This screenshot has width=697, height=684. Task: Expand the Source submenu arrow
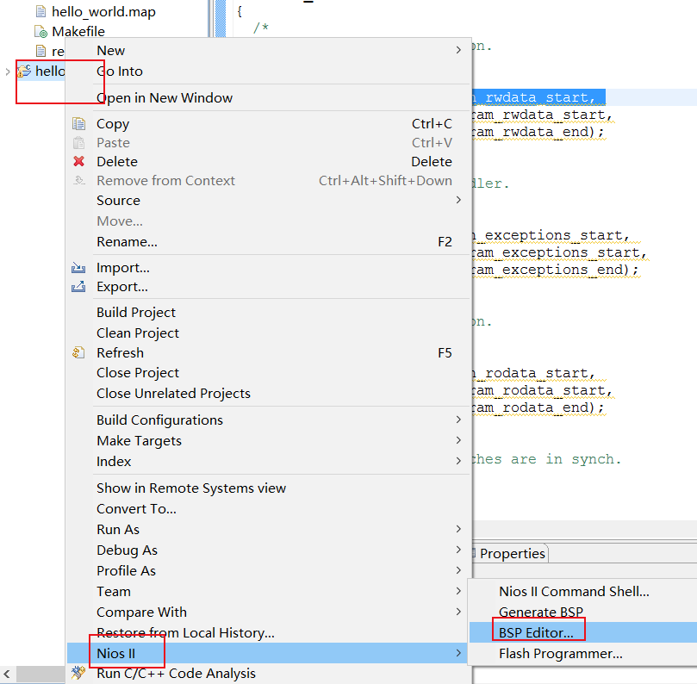(x=458, y=201)
